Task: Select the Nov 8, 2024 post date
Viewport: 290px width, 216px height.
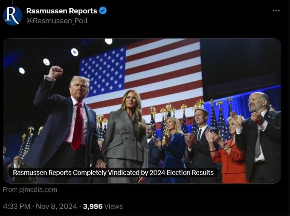Action: (x=56, y=206)
